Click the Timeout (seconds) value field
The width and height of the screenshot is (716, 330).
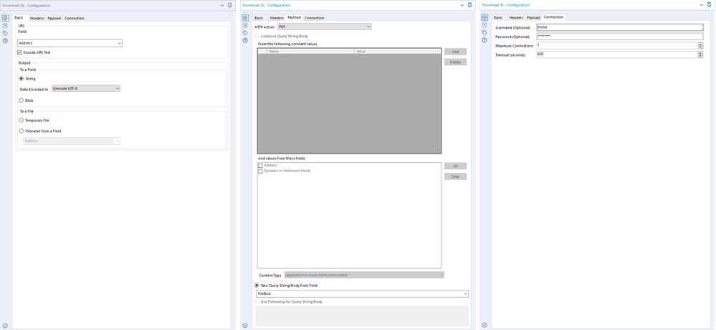click(x=617, y=55)
